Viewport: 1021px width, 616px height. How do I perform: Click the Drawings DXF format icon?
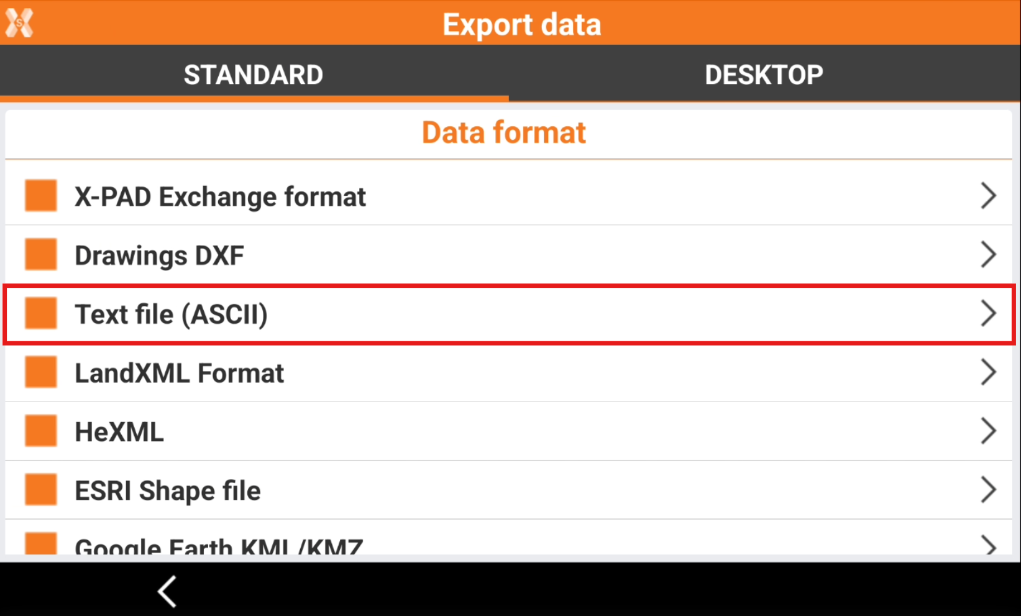(x=40, y=254)
